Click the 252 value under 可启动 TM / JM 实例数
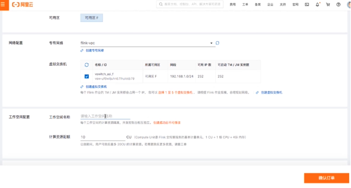 point(220,76)
